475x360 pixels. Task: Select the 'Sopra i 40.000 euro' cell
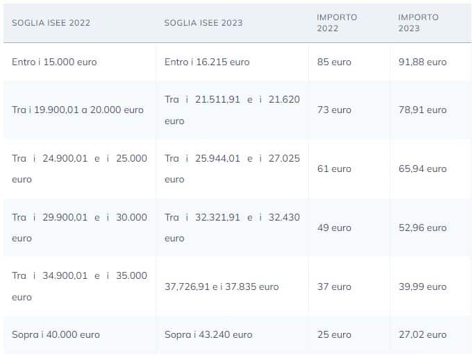point(56,334)
